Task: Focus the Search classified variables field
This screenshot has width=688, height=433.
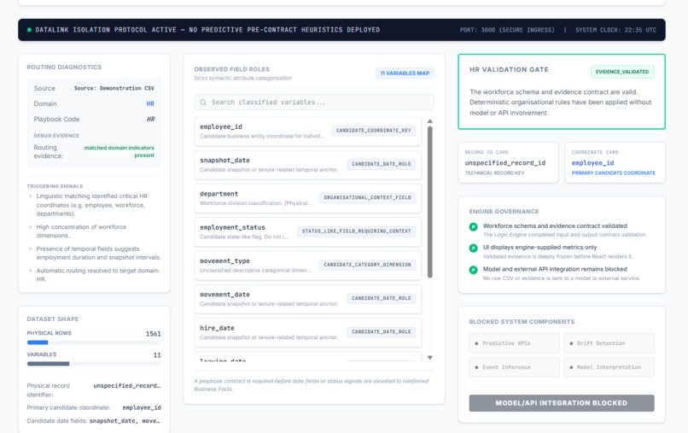Action: [314, 102]
